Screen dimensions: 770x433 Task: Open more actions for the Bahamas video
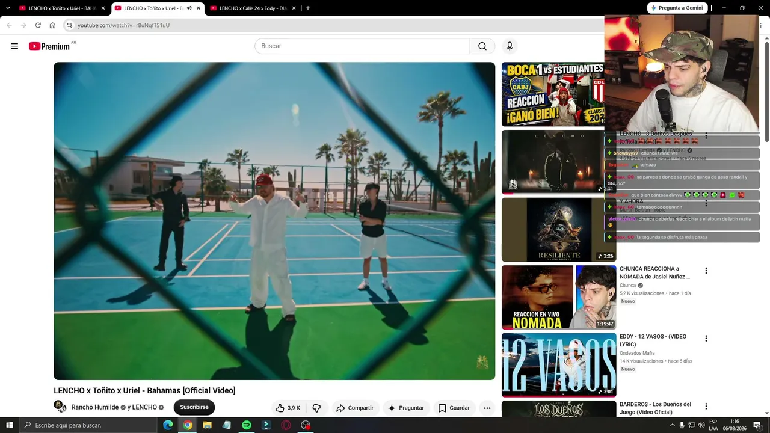[487, 408]
